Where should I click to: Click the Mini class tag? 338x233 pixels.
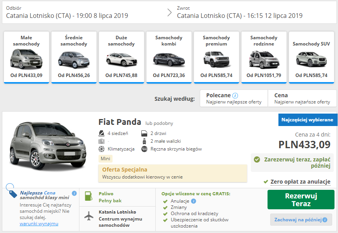106,159
